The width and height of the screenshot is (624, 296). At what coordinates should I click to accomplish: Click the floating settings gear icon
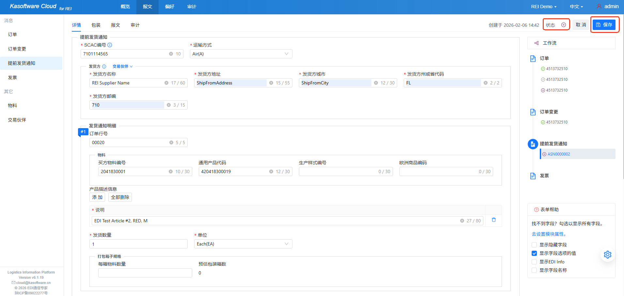(x=607, y=255)
